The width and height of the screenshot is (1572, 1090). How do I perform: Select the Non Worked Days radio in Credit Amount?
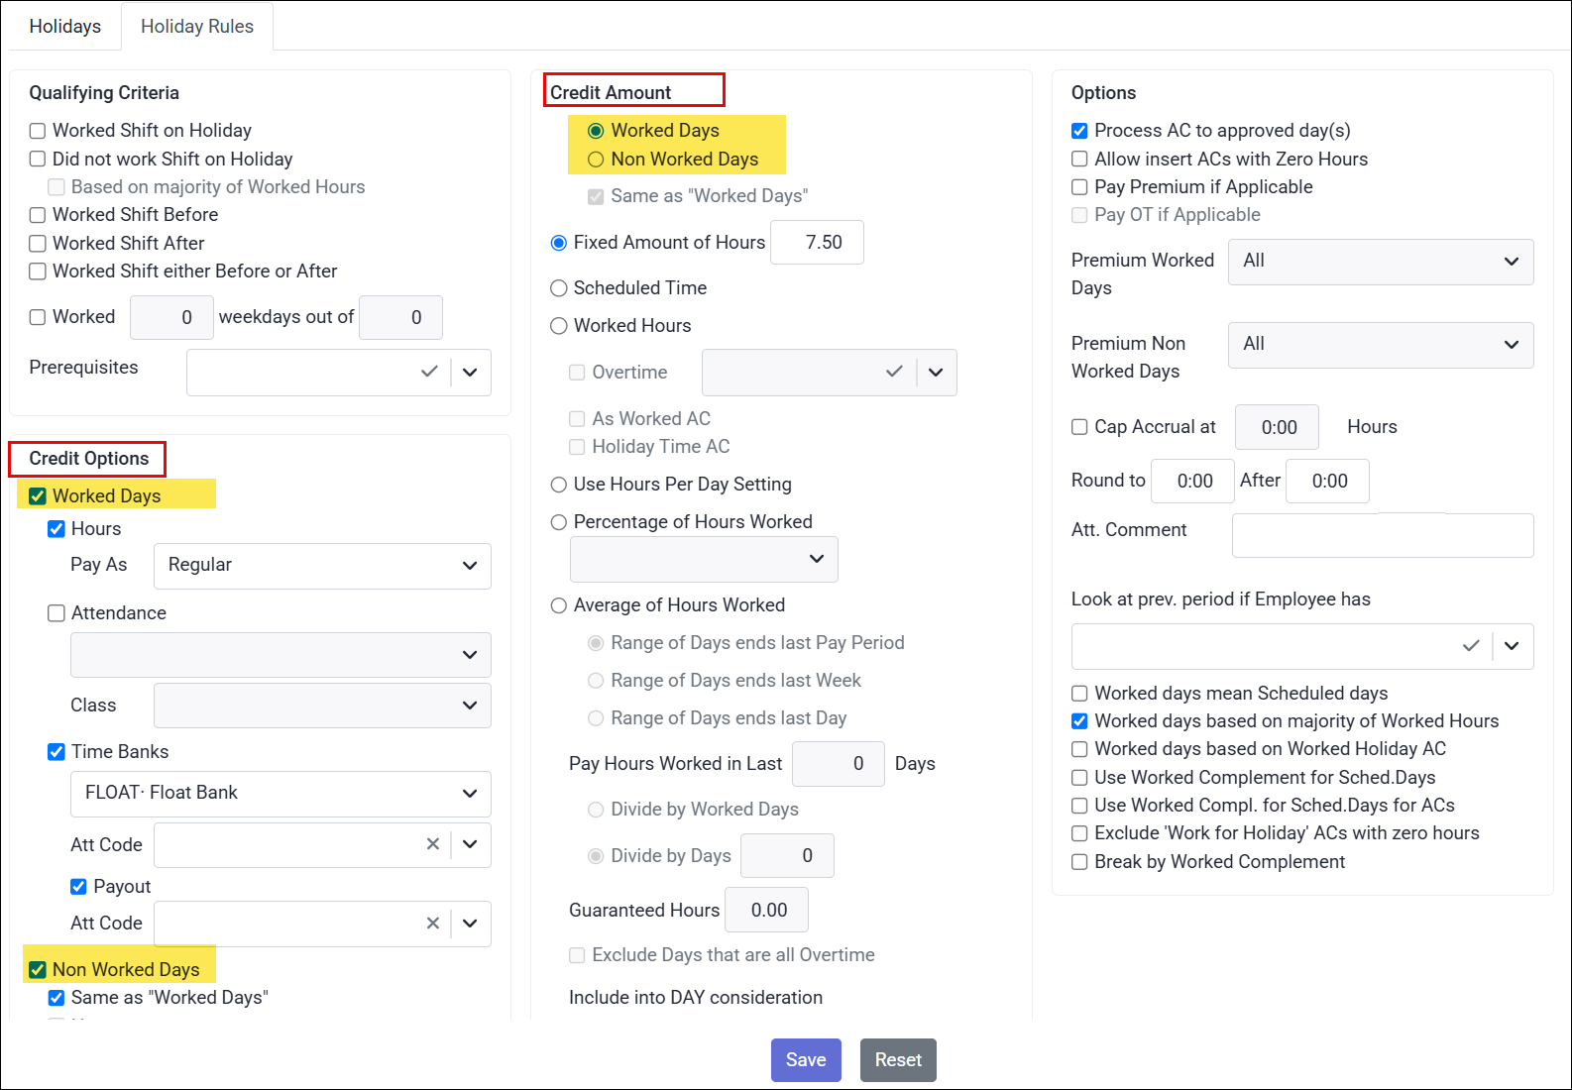point(596,160)
